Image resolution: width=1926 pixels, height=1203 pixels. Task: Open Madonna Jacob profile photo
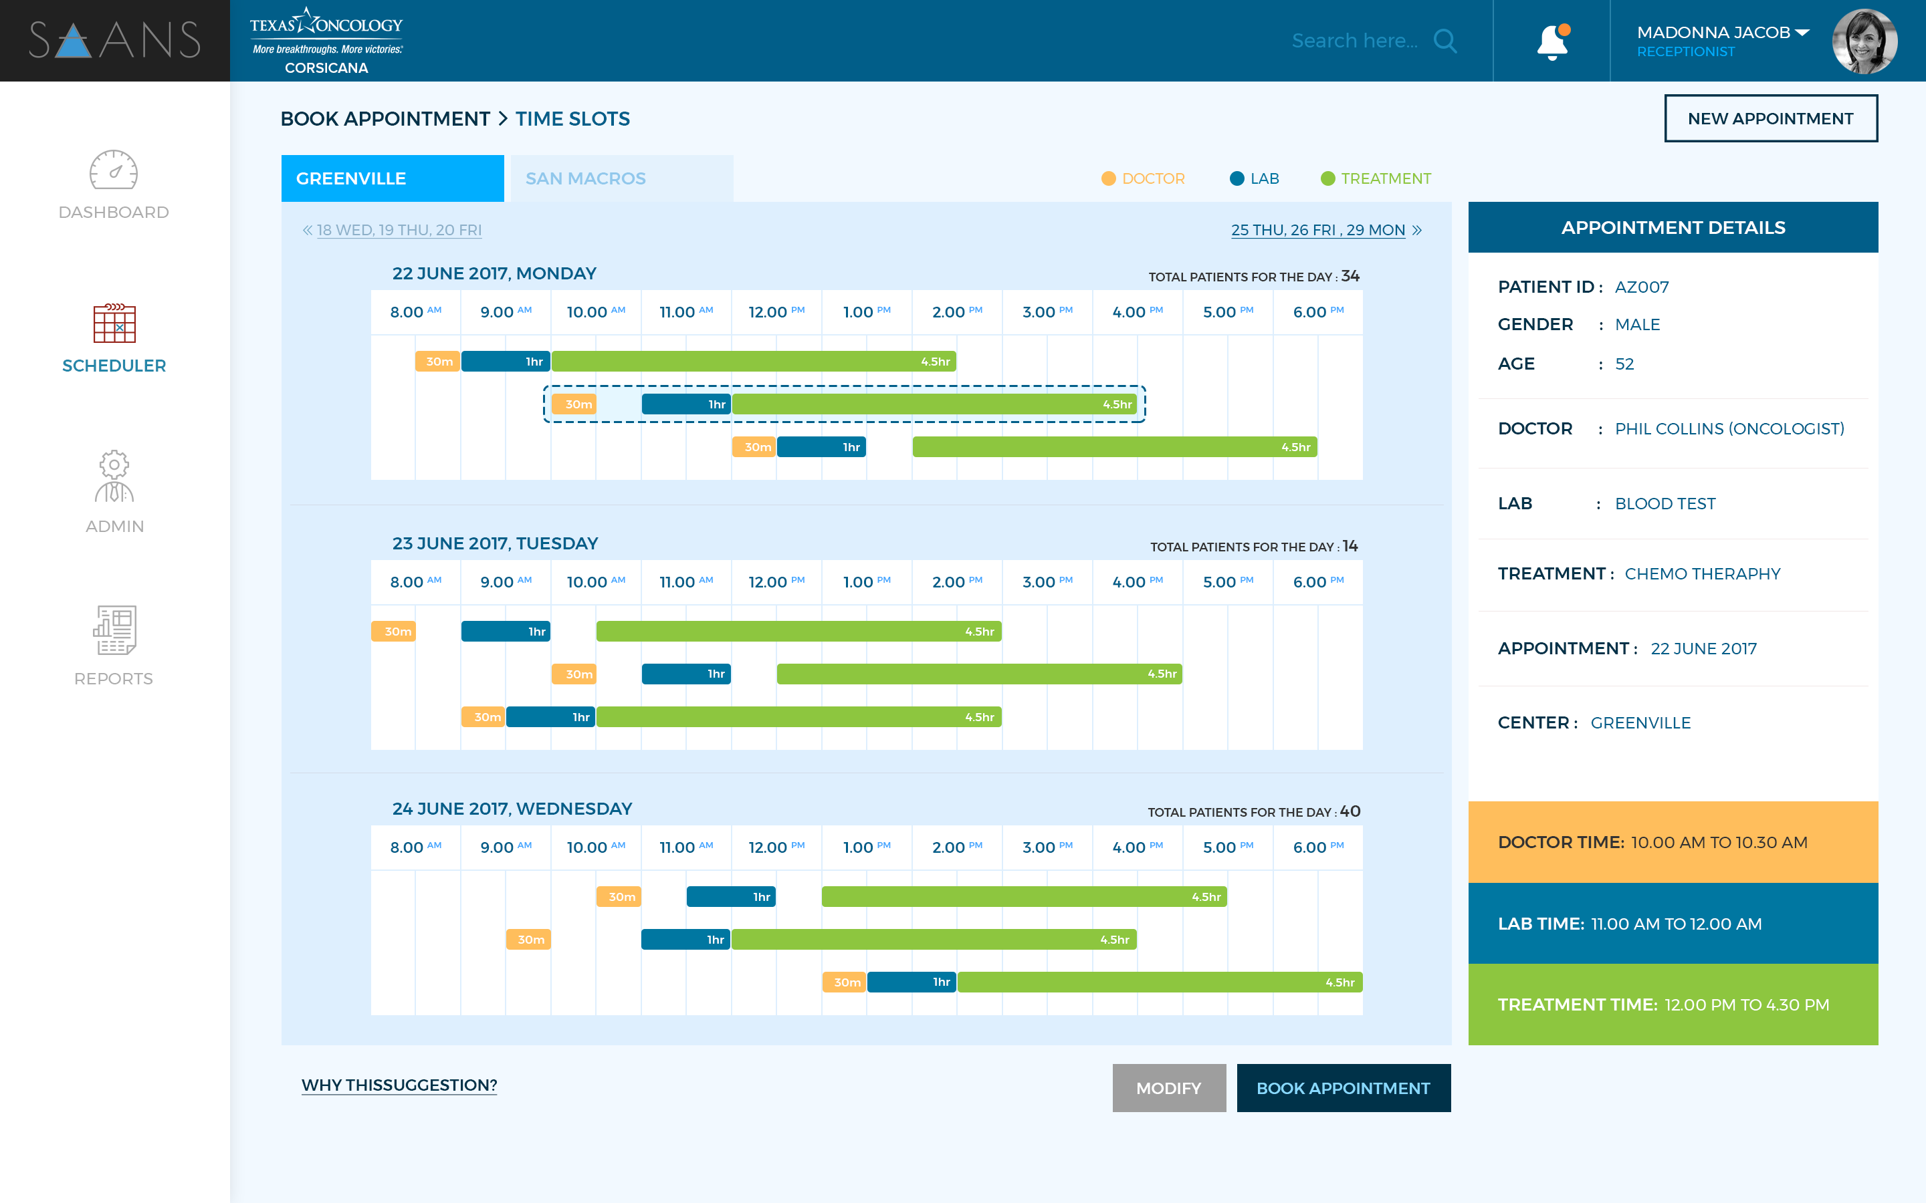click(1864, 41)
